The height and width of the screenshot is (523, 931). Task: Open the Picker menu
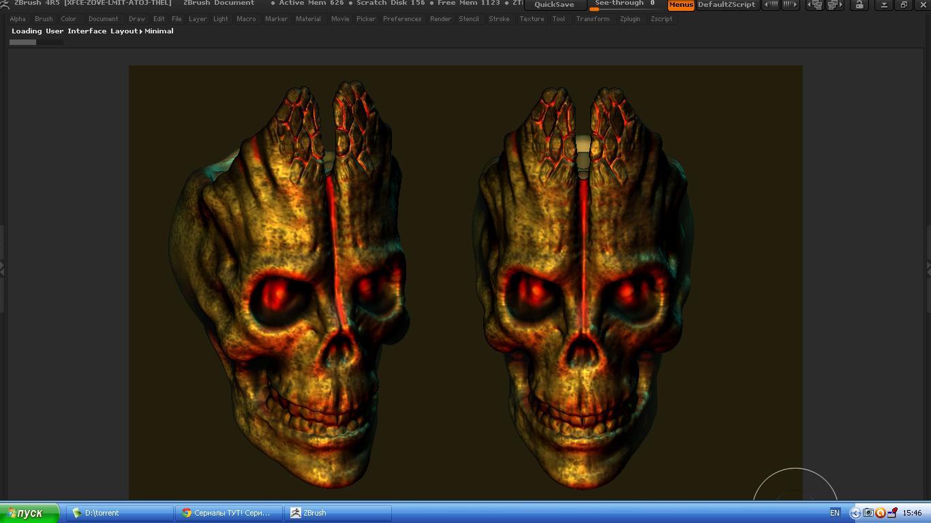click(366, 19)
